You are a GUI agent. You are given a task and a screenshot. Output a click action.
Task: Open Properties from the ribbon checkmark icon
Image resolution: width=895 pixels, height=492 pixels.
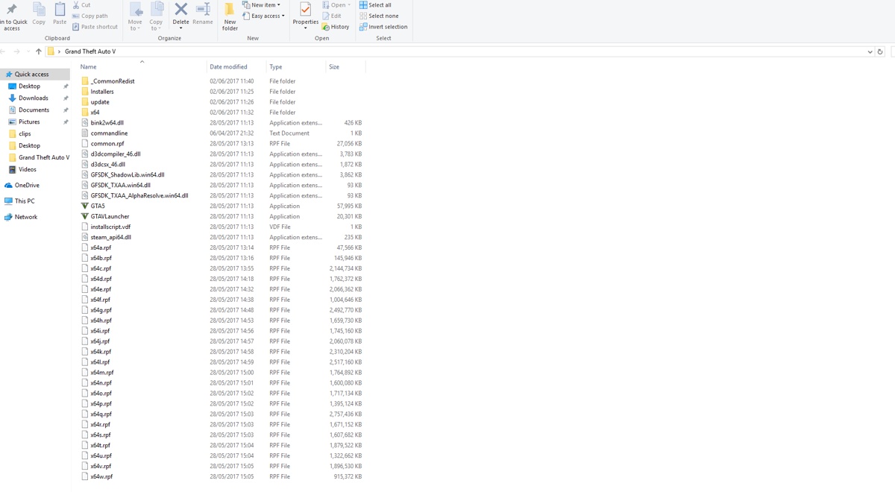pos(305,9)
